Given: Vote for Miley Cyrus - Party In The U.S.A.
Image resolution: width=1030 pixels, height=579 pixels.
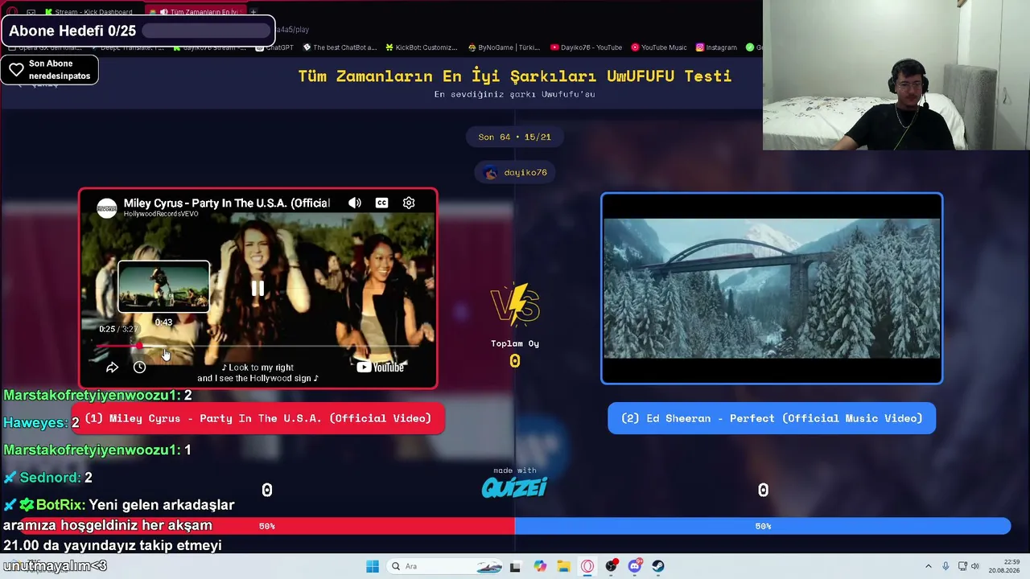Looking at the screenshot, I should [257, 418].
